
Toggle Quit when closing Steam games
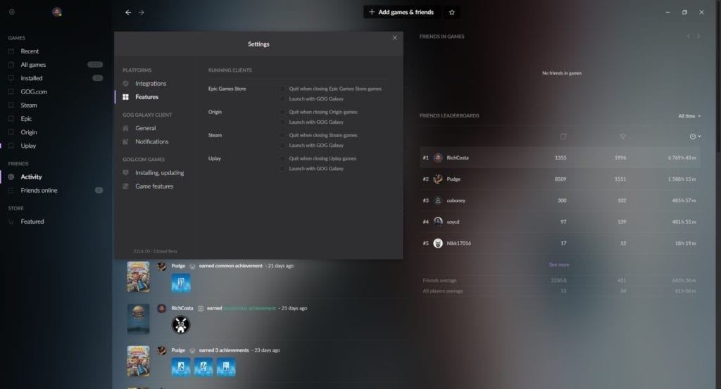(x=282, y=135)
